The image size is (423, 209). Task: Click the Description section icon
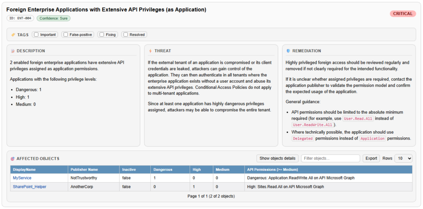click(x=13, y=51)
